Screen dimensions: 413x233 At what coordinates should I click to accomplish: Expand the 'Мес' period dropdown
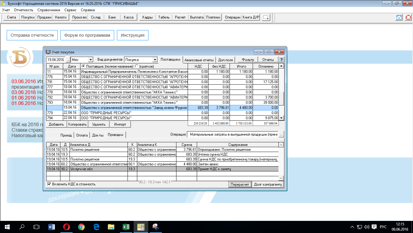[x=90, y=60]
